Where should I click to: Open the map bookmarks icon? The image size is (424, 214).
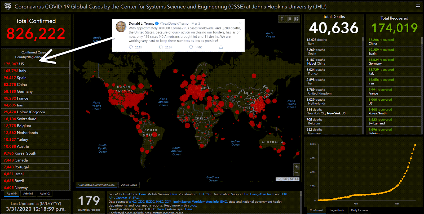(282, 19)
